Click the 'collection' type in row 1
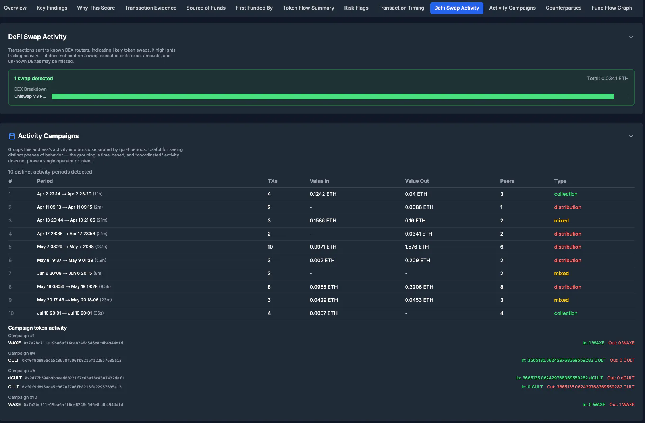The height and width of the screenshot is (423, 645). (x=566, y=194)
